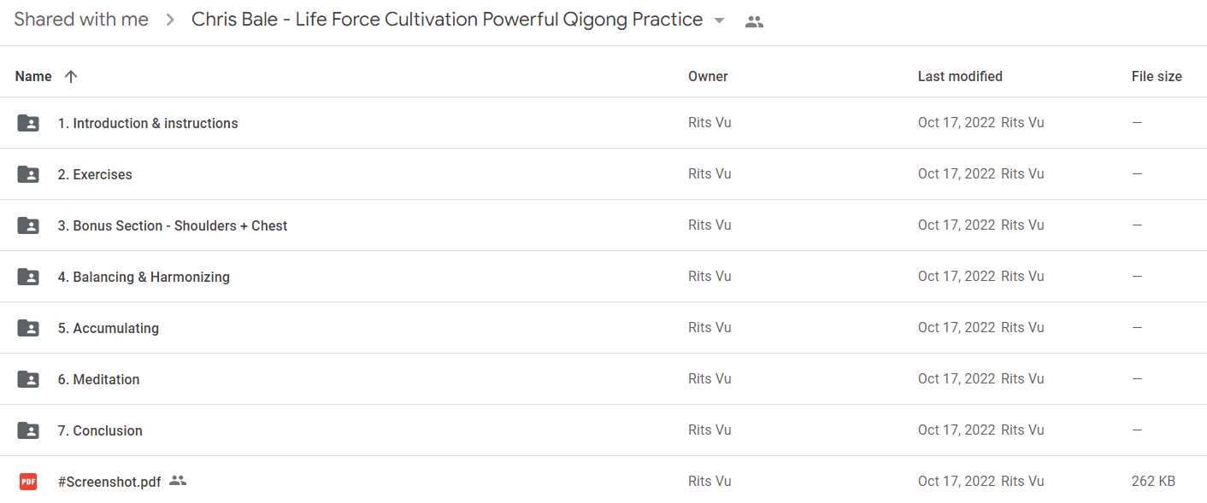This screenshot has height=503, width=1207.
Task: Click the shared folder icon beside 2. Exercises
Action: (28, 174)
